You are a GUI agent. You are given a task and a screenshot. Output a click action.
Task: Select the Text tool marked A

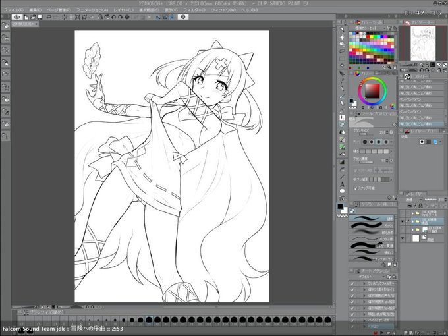[342, 184]
